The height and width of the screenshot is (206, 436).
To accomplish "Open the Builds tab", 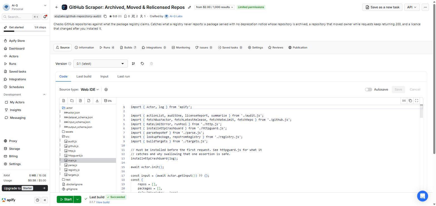I will pyautogui.click(x=128, y=48).
